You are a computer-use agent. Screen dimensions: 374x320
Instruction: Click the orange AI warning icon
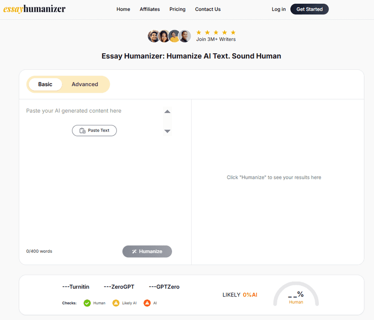(x=147, y=303)
